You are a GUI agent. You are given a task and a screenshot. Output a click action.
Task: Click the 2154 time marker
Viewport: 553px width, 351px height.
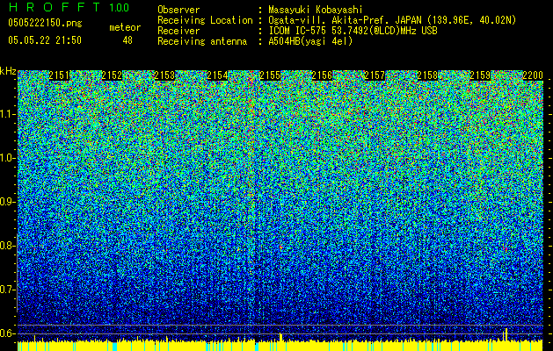[217, 75]
